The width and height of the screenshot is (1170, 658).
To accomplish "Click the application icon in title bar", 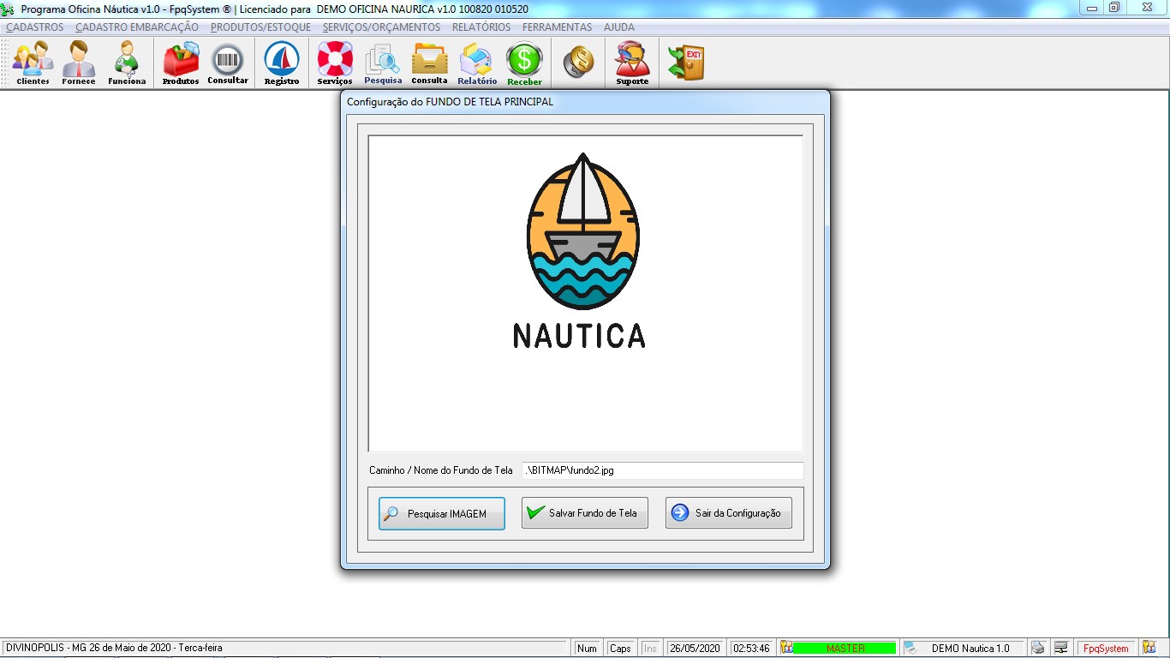I will [9, 9].
